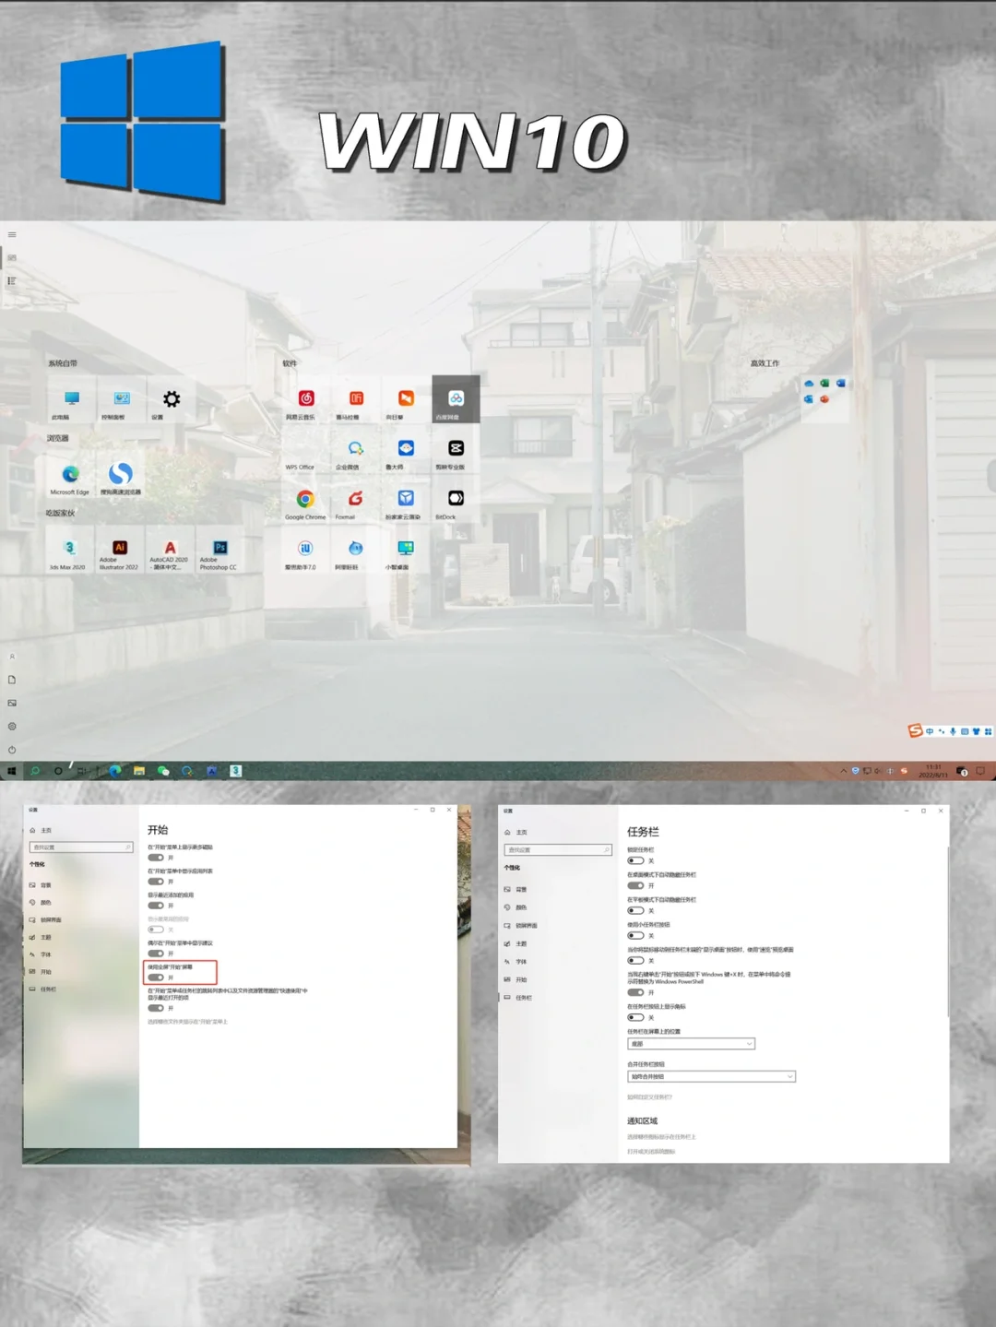Open the highlighted 百度网盘 tile
This screenshot has width=996, height=1327.
coord(456,400)
